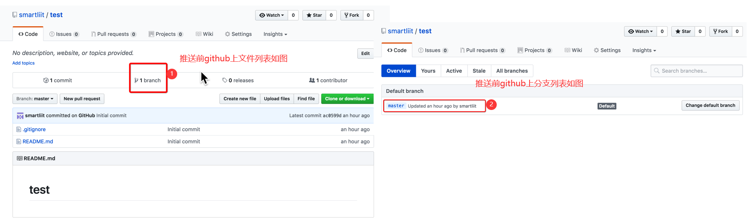Click watch count 0 in left page
Image resolution: width=749 pixels, height=222 pixels.
pyautogui.click(x=293, y=15)
